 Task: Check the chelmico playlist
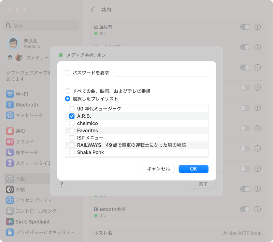pos(71,123)
